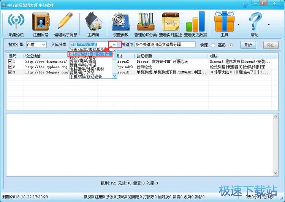285x202 pixels.
Task: Click the 板块 column header
Action: (x=239, y=56)
